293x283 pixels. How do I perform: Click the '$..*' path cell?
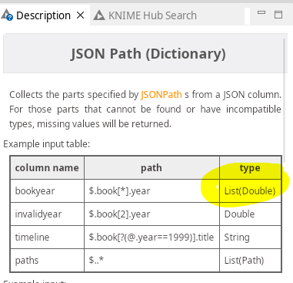click(151, 260)
